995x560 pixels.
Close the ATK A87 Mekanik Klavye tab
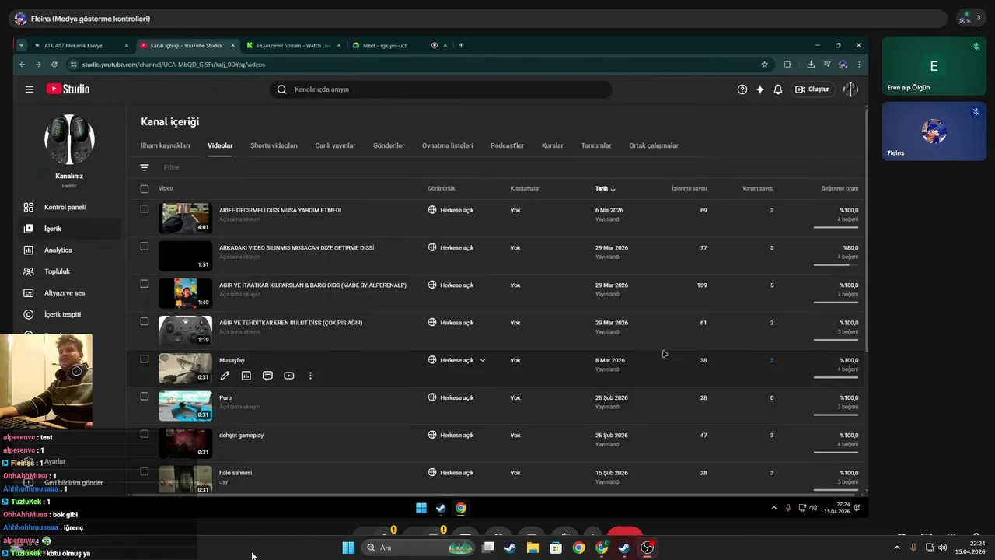pos(127,45)
